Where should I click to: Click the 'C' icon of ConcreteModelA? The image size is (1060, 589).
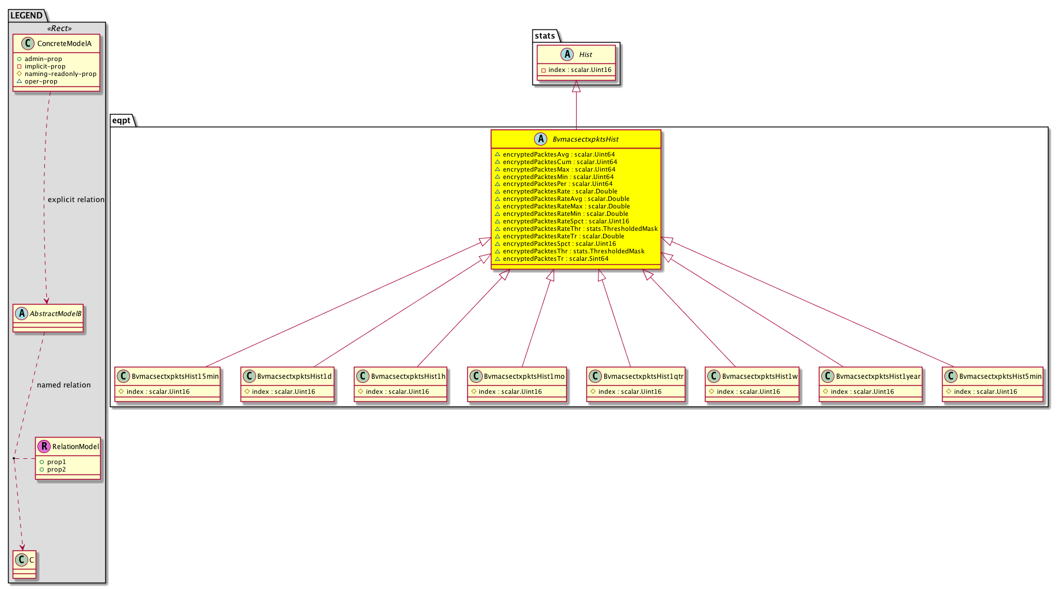[x=28, y=43]
